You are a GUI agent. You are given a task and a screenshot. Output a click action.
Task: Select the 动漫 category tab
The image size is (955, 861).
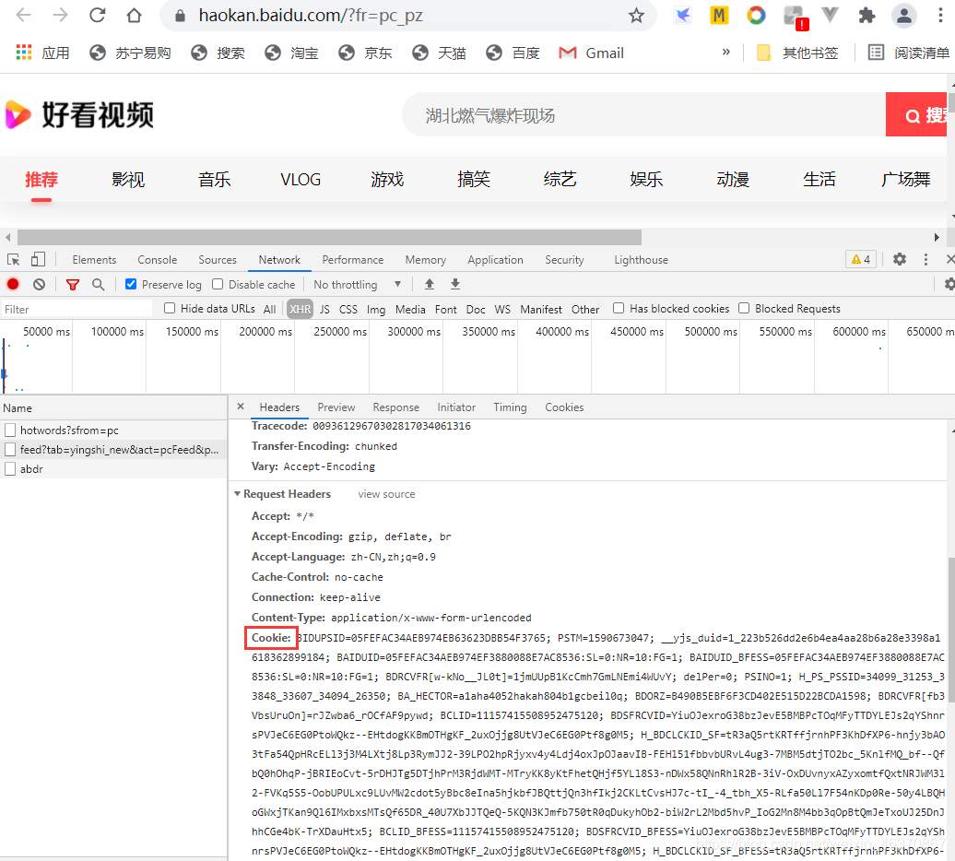[x=733, y=179]
